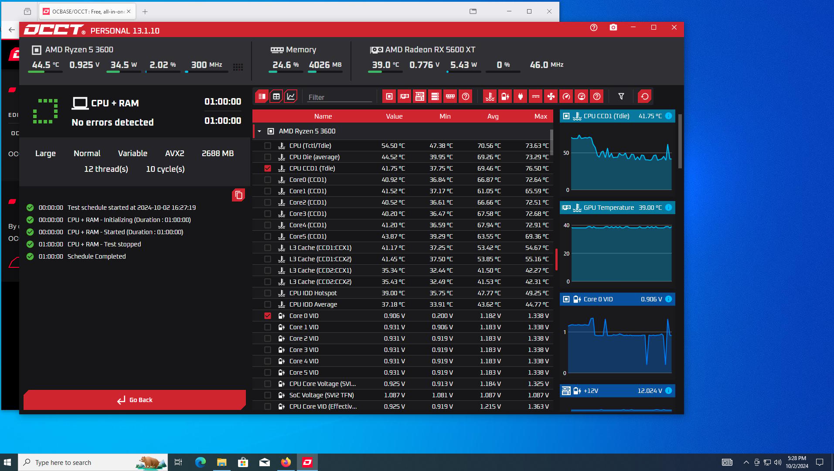Image resolution: width=834 pixels, height=471 pixels.
Task: Check the CPU (Tctl/Tdie) sensor box
Action: pyautogui.click(x=268, y=146)
